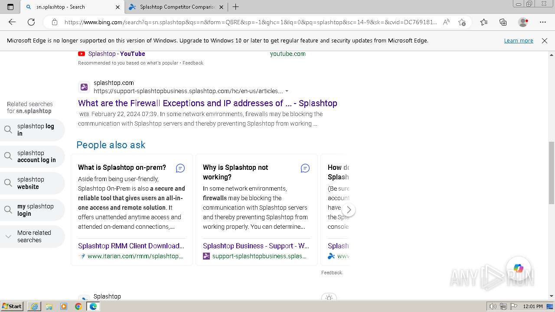
Task: Open chat icon for Splashtop not working question
Action: [305, 168]
